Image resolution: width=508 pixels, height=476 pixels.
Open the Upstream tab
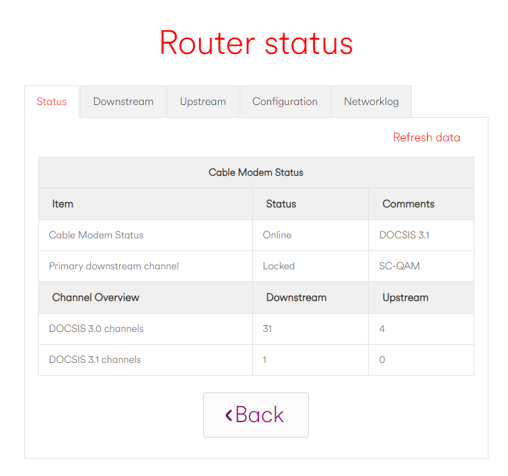click(x=203, y=102)
